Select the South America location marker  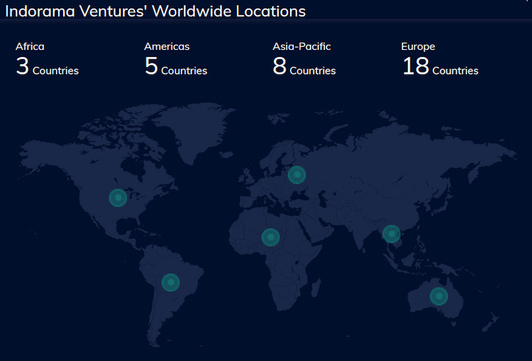click(x=171, y=283)
